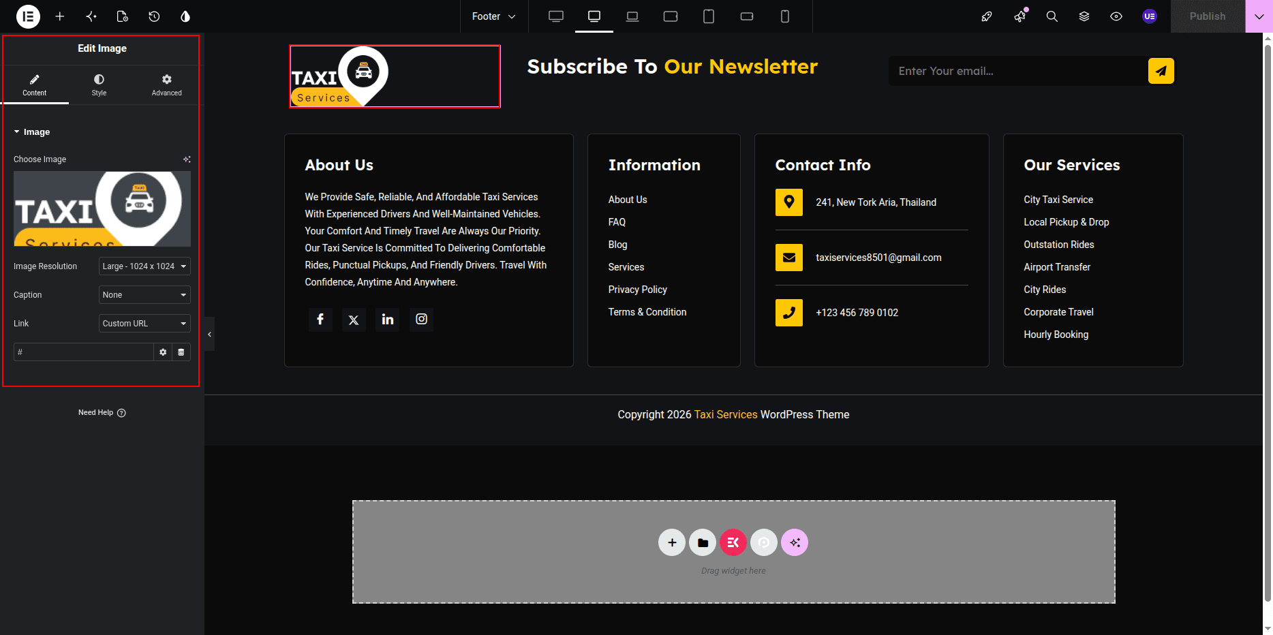Image resolution: width=1273 pixels, height=635 pixels.
Task: Toggle the preview eye icon
Action: click(1116, 16)
